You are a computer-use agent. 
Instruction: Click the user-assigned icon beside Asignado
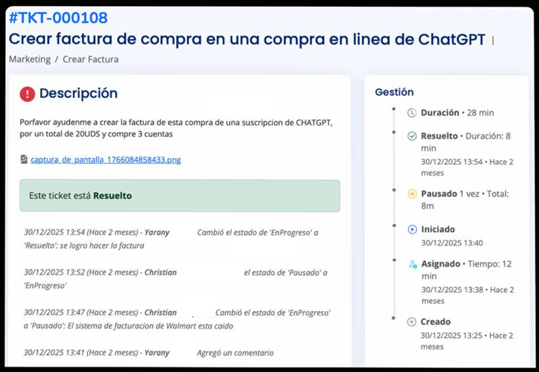click(x=412, y=264)
